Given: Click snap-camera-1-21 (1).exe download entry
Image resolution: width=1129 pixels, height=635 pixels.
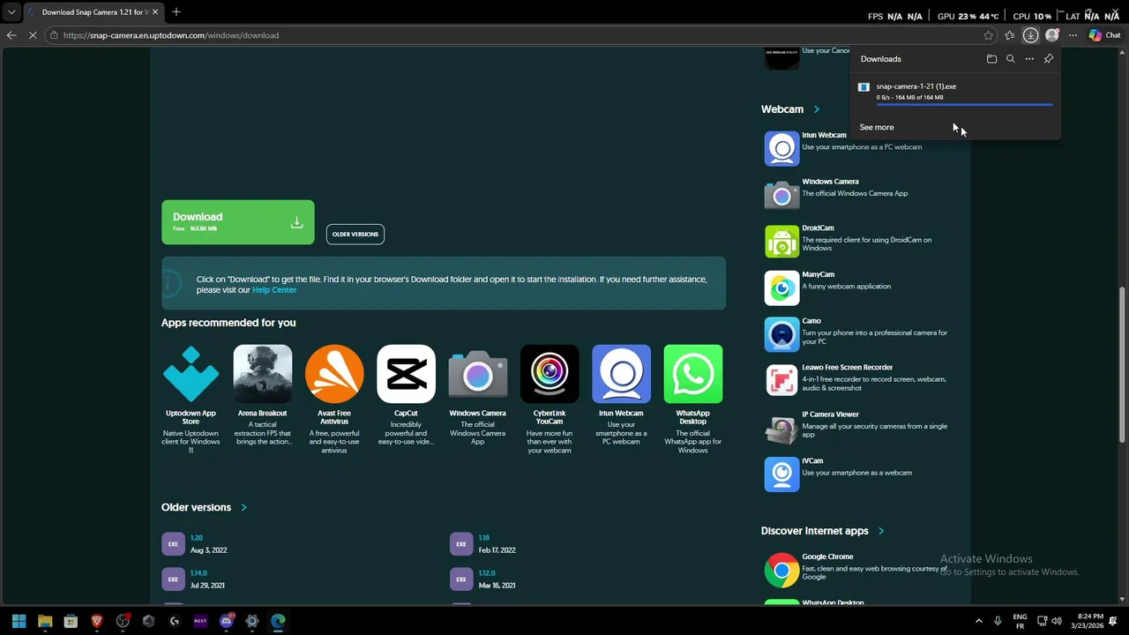Looking at the screenshot, I should [954, 92].
